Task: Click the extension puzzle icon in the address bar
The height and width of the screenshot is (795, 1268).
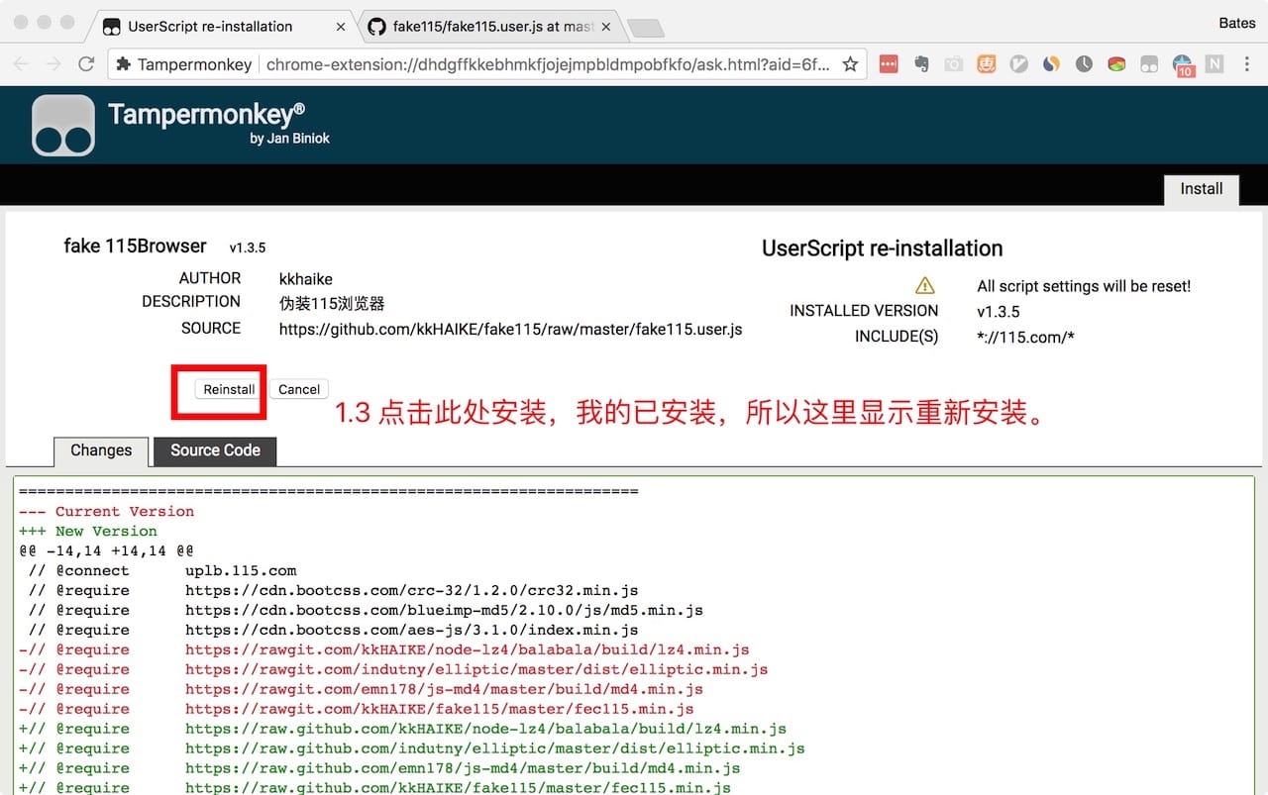Action: (x=124, y=64)
